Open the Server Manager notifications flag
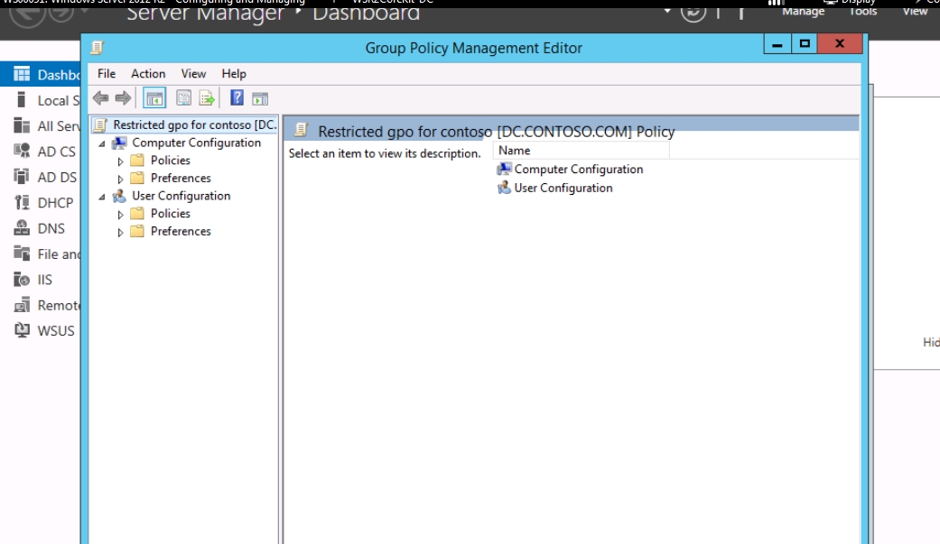 (741, 12)
